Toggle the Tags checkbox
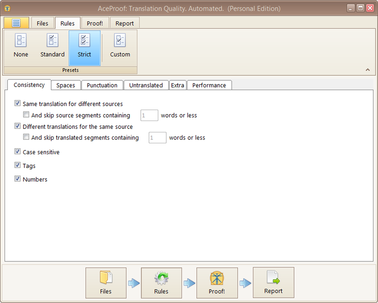 (x=18, y=166)
